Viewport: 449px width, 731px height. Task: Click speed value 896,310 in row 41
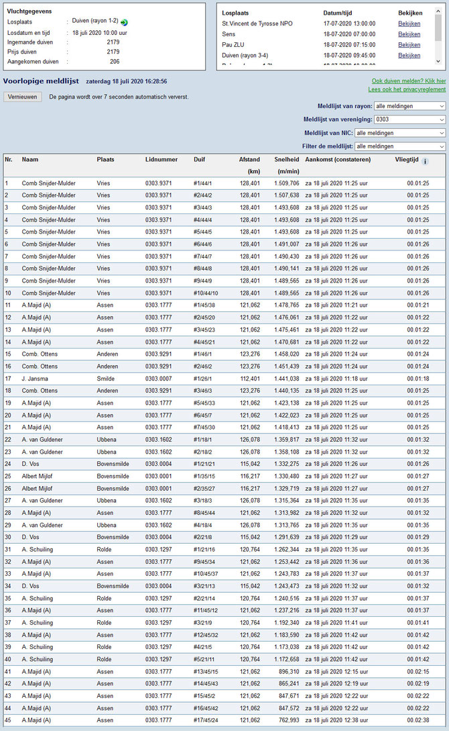[x=289, y=671]
